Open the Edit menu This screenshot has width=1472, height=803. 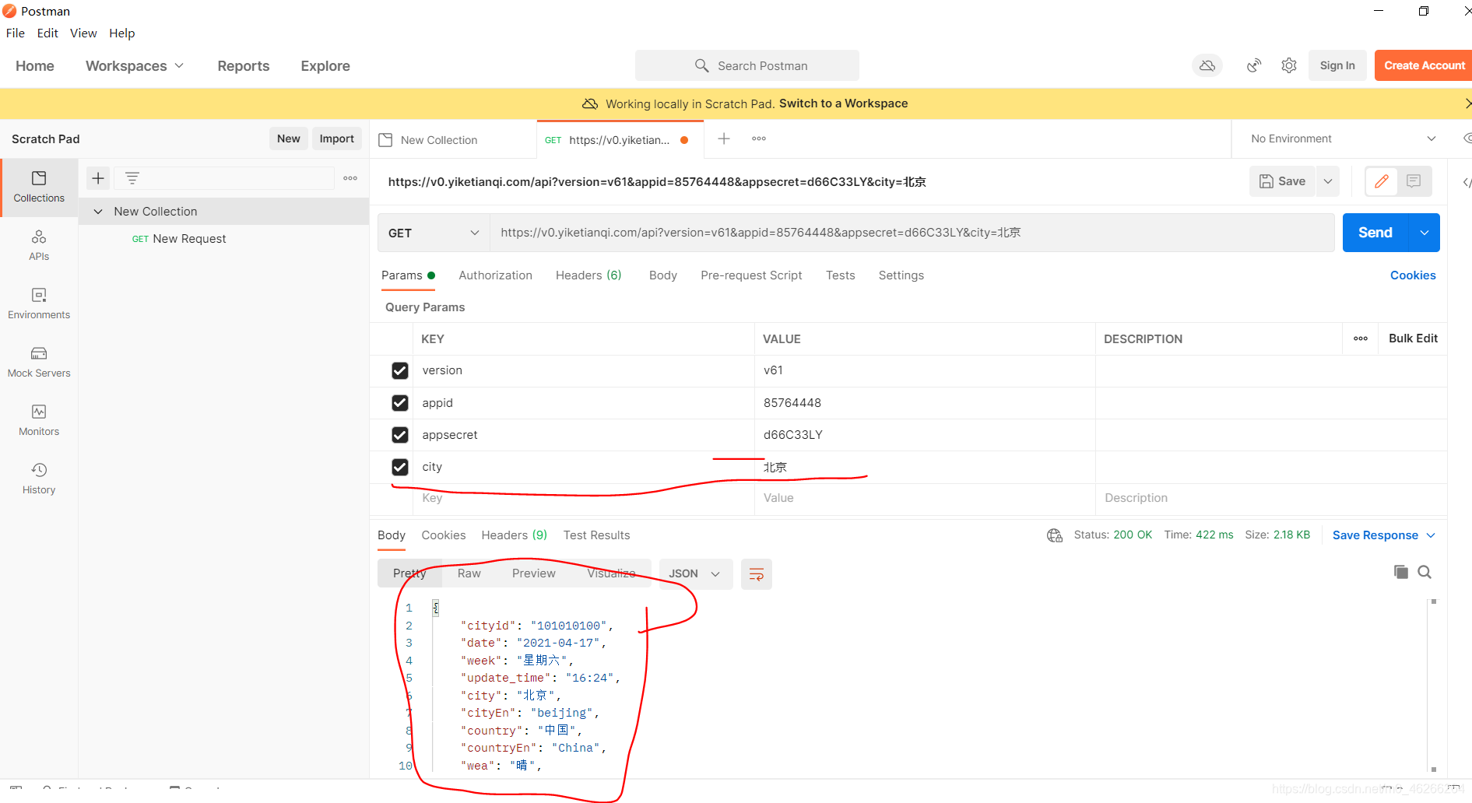tap(47, 33)
